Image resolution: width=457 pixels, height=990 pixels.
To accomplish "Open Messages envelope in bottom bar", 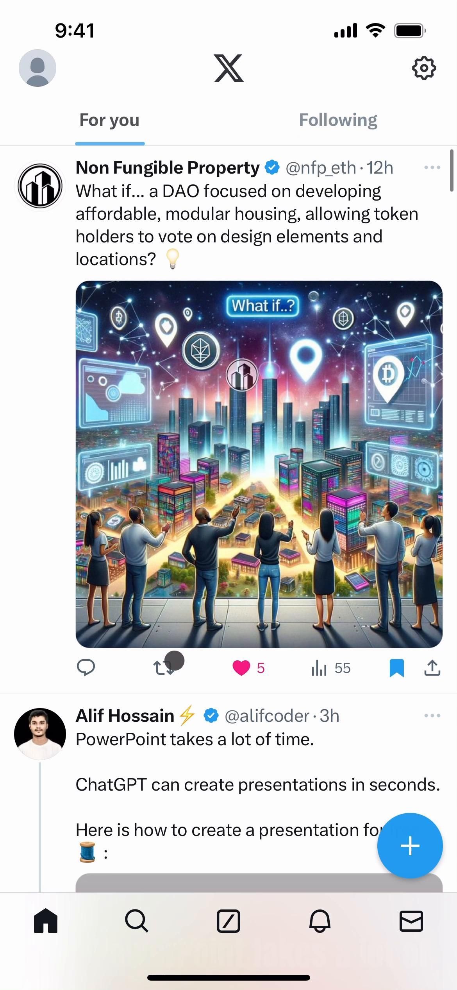I will click(x=411, y=921).
